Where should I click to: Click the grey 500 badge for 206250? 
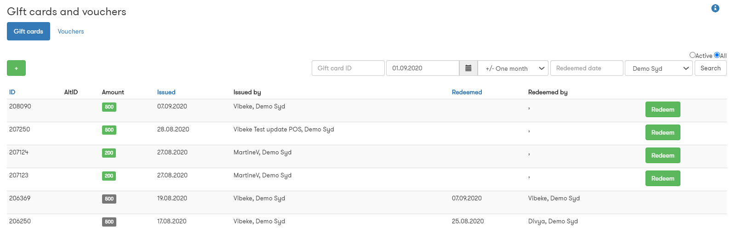coord(109,222)
